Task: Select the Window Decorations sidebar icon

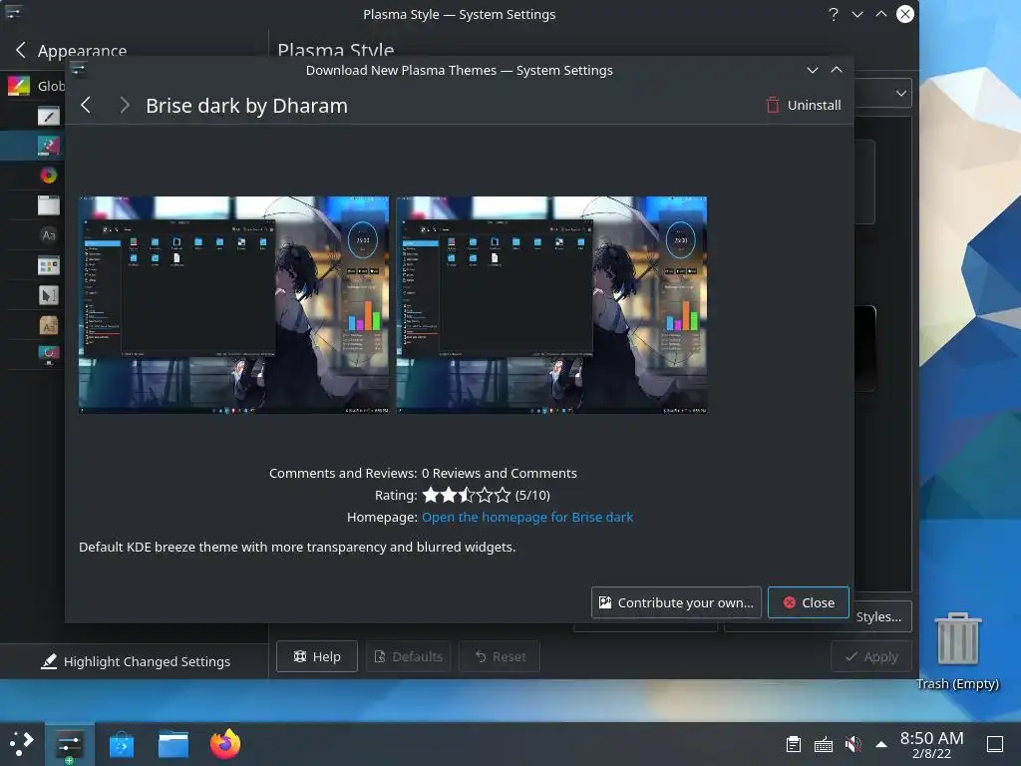Action: point(49,205)
